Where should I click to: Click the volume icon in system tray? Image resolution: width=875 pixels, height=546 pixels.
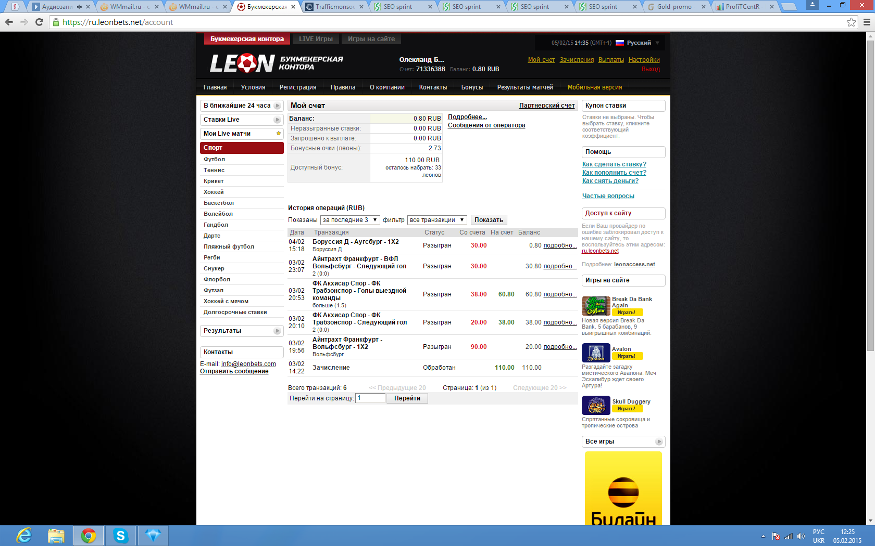click(x=801, y=536)
